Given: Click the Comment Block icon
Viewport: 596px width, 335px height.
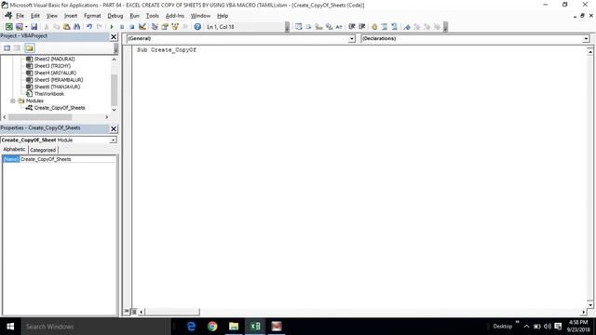Looking at the screenshot, I should (x=385, y=27).
